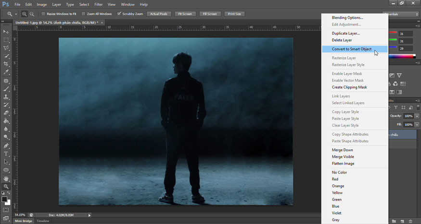Select the Pen tool
This screenshot has height=224, width=421.
click(6, 146)
